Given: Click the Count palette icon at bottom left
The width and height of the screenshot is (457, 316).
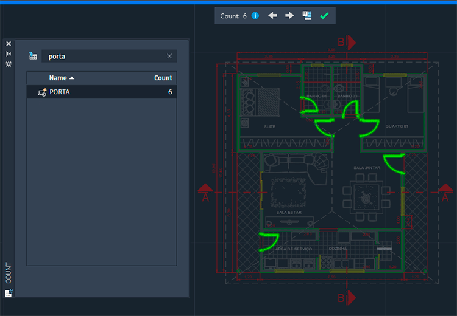Looking at the screenshot, I should pos(9,294).
